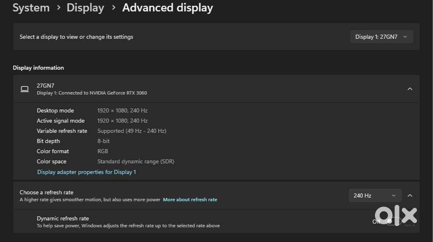This screenshot has width=433, height=242.
Task: Click the 8-bit Bit depth value
Action: [x=103, y=141]
